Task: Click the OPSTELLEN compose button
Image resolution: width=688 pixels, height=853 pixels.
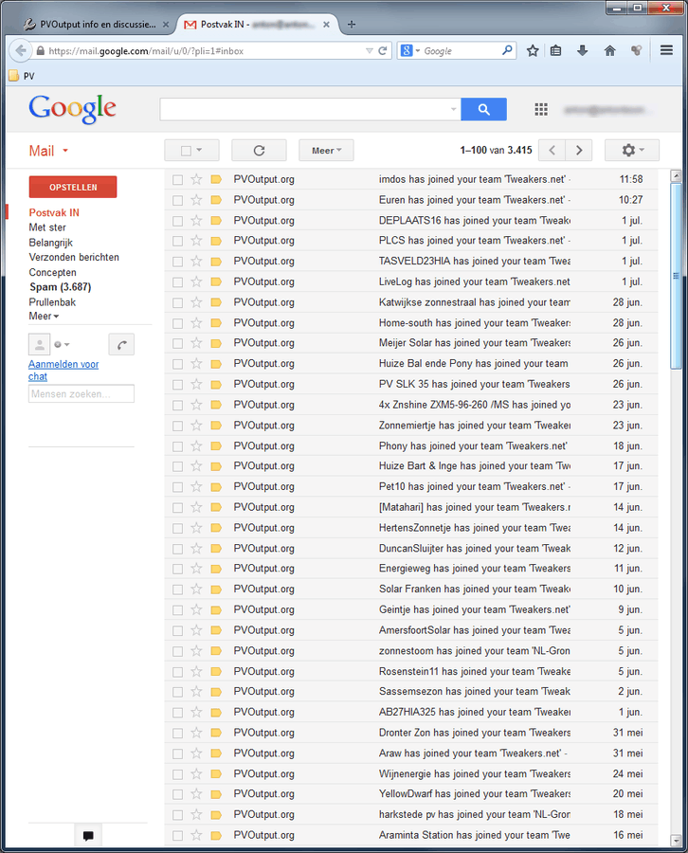Action: pyautogui.click(x=73, y=187)
